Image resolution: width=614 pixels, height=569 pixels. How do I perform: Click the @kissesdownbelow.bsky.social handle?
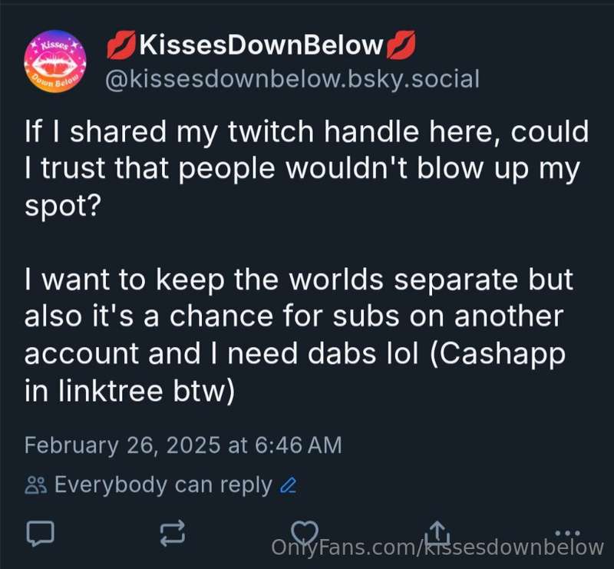292,80
